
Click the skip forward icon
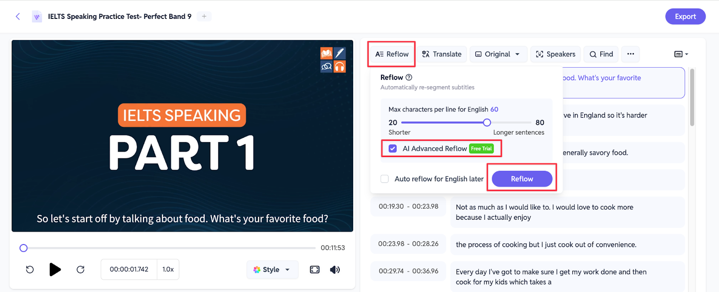80,270
